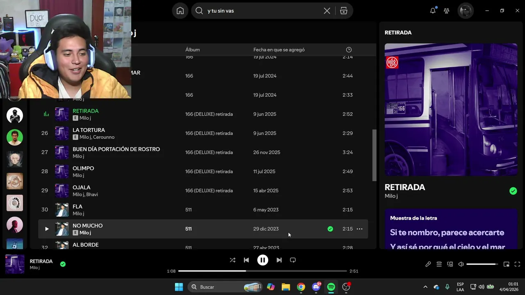Open Friend Activity icon
Image resolution: width=525 pixels, height=295 pixels.
447,11
